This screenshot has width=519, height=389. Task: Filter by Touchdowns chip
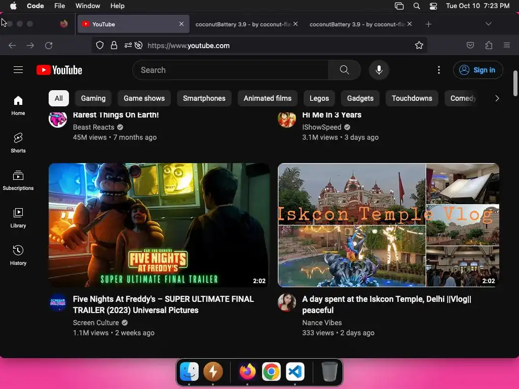412,98
